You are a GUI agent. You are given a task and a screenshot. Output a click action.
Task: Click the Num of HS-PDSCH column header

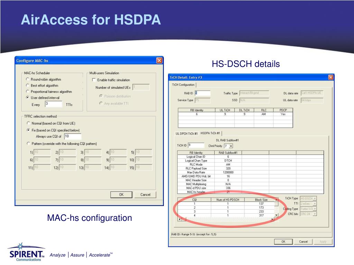[227, 200]
